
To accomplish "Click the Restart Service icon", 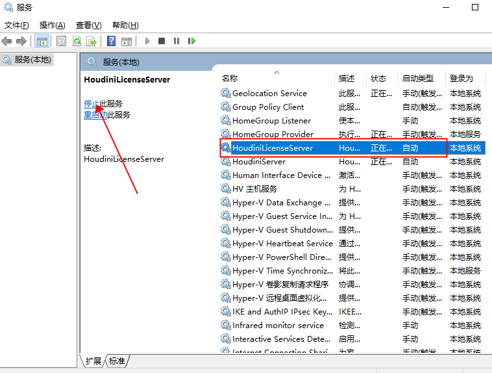I will [x=191, y=41].
